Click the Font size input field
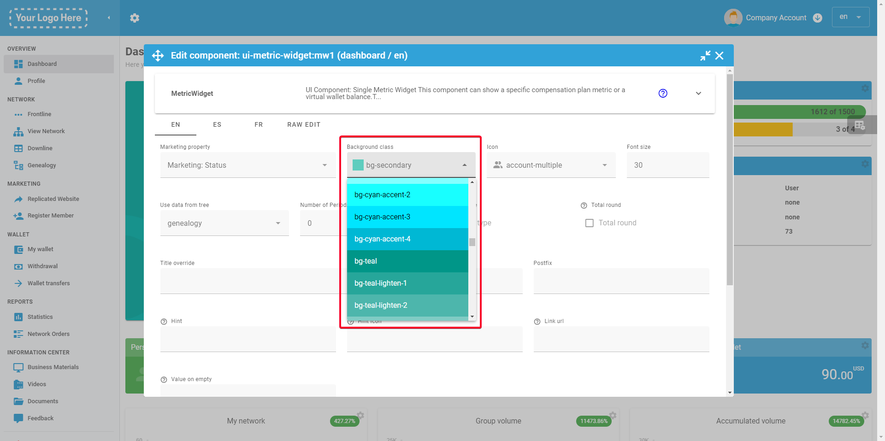 click(x=667, y=165)
